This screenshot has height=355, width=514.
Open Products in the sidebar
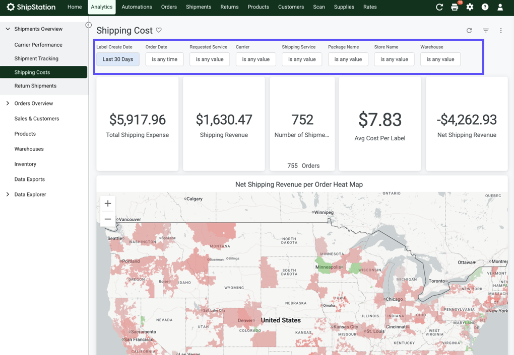point(25,134)
